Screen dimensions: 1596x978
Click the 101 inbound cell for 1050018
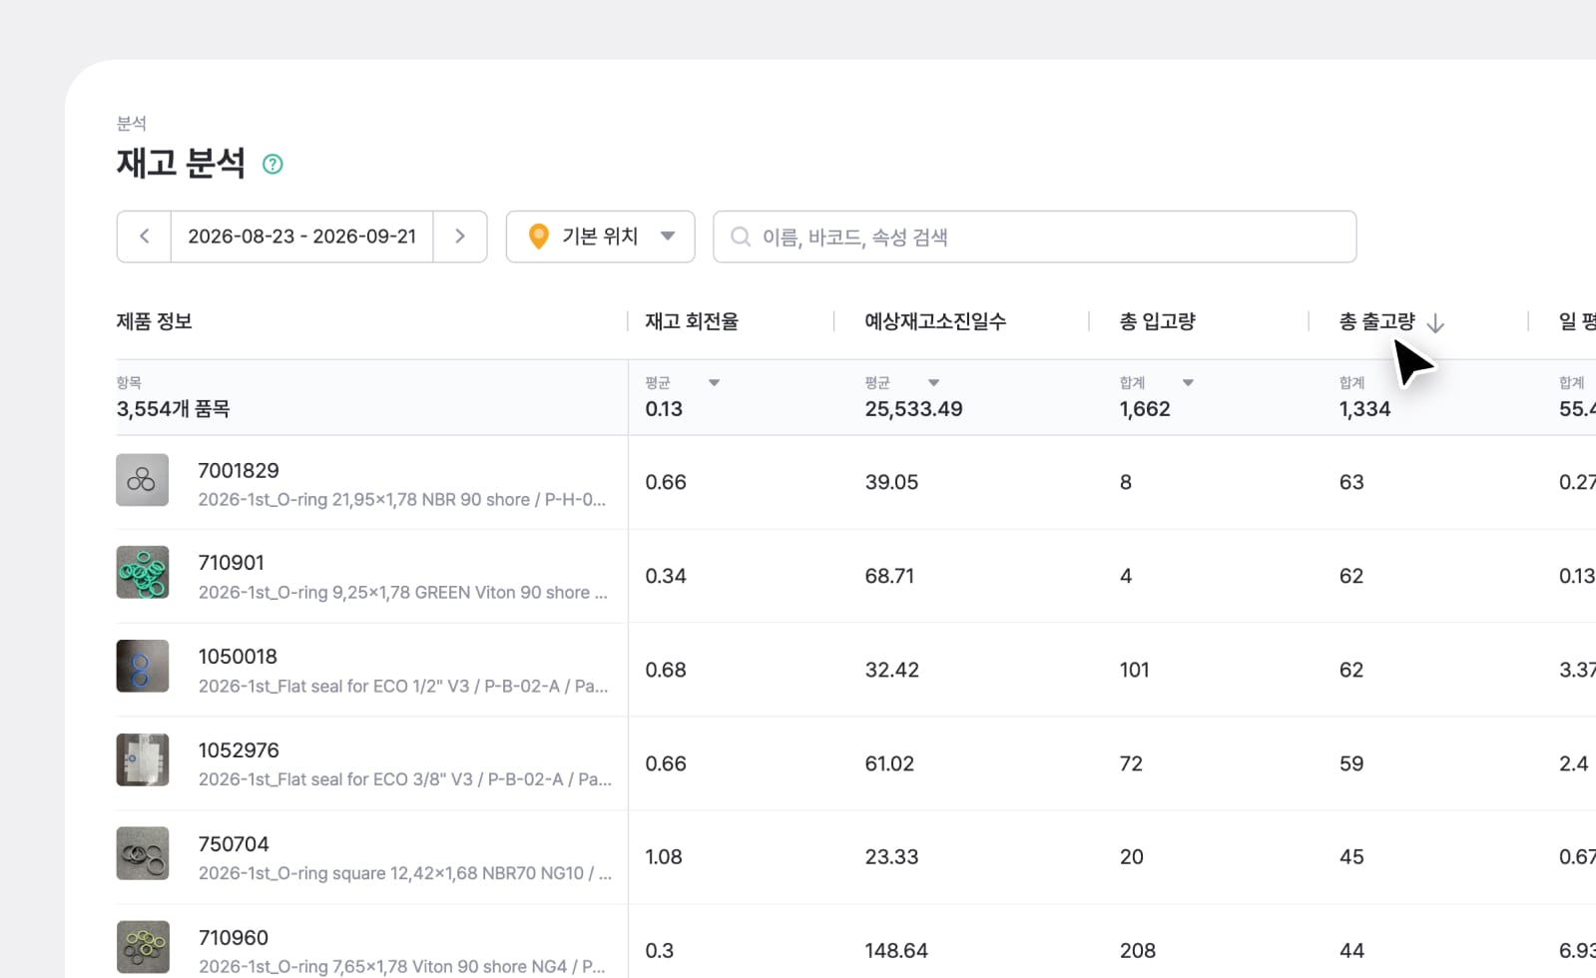coord(1134,670)
